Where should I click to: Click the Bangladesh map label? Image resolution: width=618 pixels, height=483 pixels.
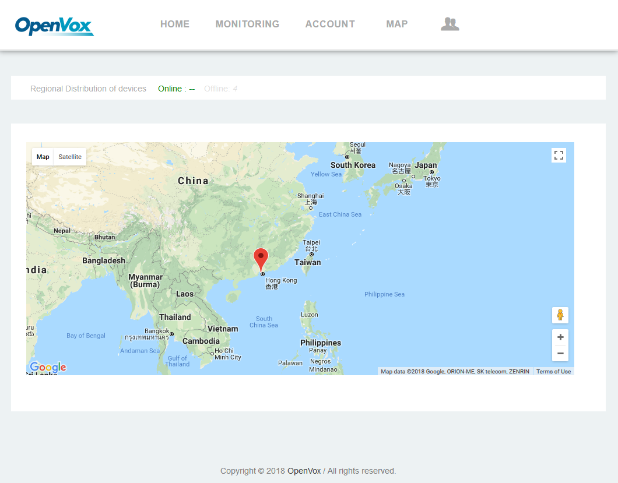tap(104, 260)
